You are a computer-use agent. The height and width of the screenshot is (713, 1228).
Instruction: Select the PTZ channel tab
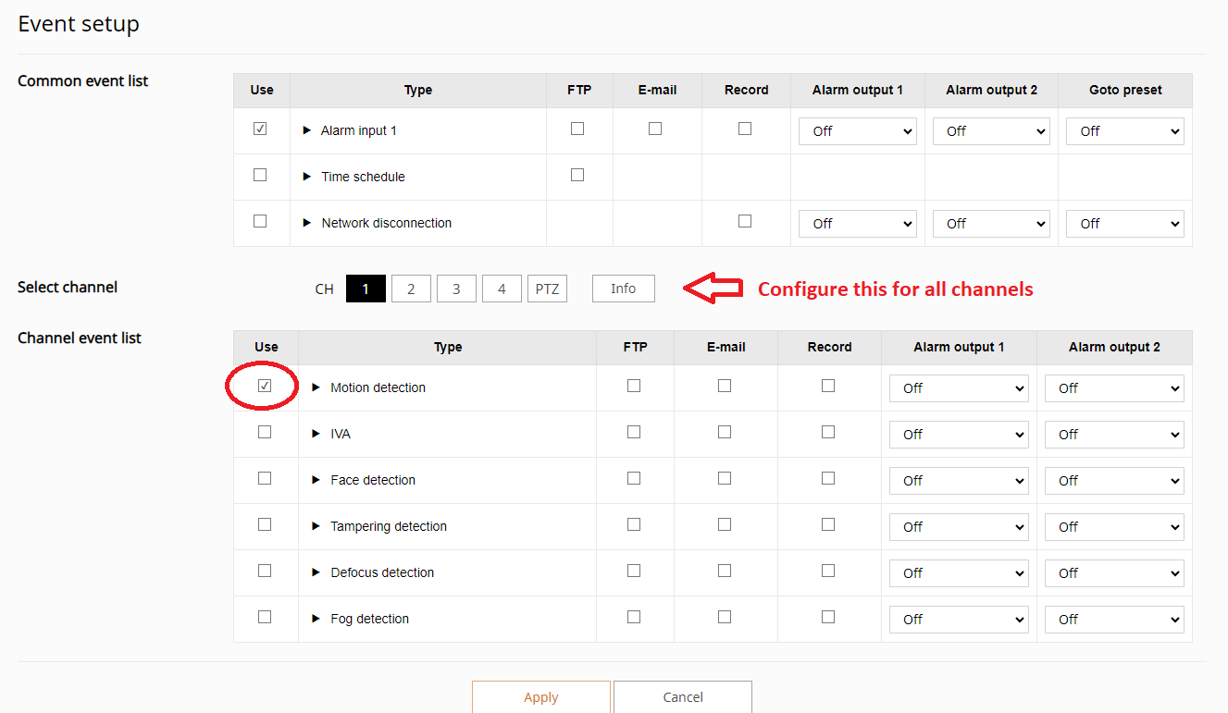(547, 288)
